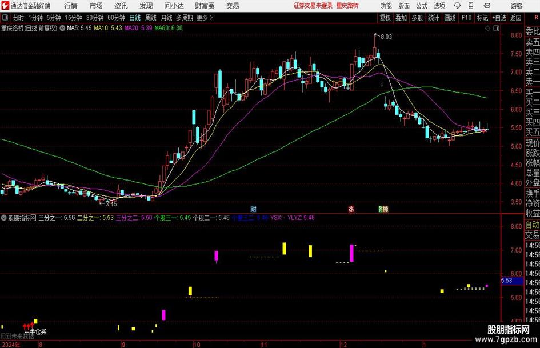Open the 行情 menu
Image resolution: width=540 pixels, height=348 pixels.
(71, 6)
